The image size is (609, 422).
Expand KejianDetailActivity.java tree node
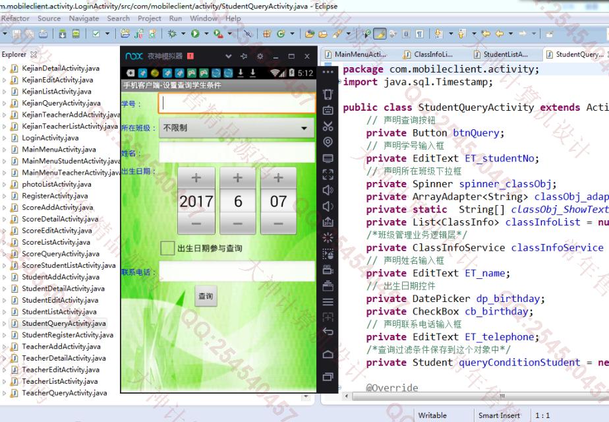(4, 69)
